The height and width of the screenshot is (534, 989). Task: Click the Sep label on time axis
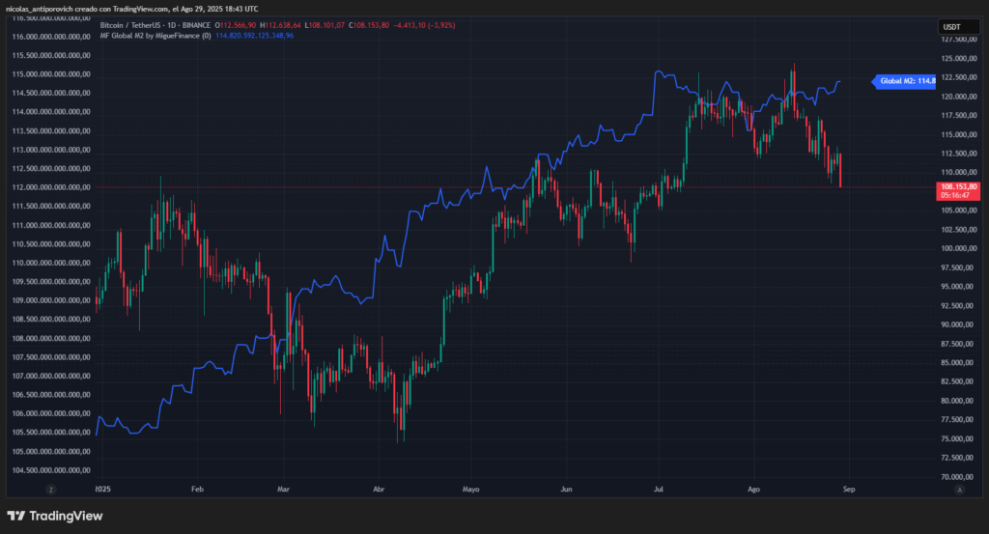click(849, 490)
